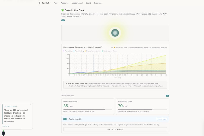Click the time course chart plot area
204x136 pixels.
pyautogui.click(x=118, y=64)
